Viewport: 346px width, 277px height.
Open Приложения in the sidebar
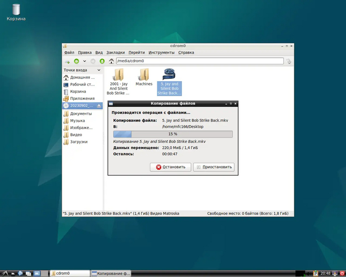click(83, 98)
